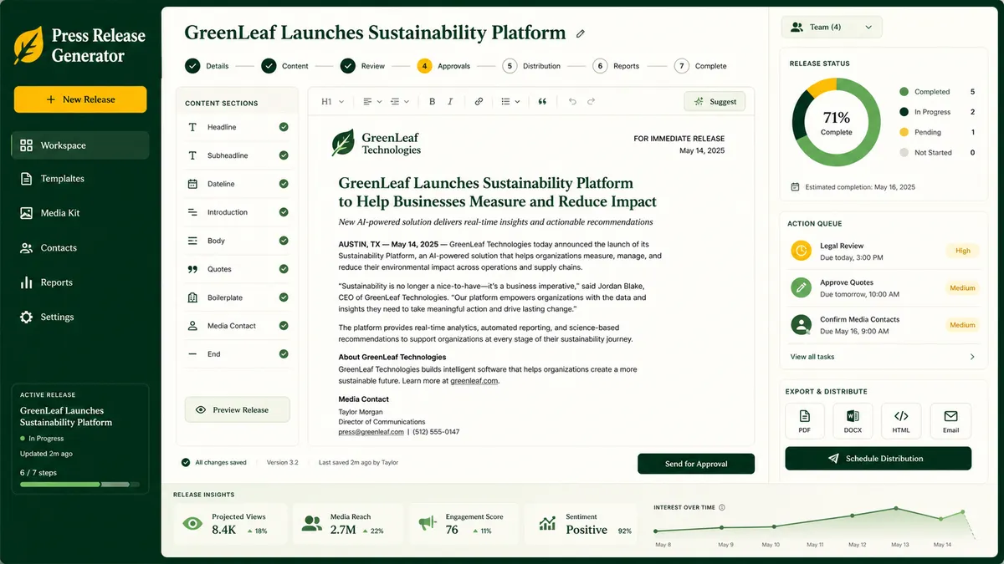
Task: Open the text alignment dropdown
Action: (x=372, y=101)
